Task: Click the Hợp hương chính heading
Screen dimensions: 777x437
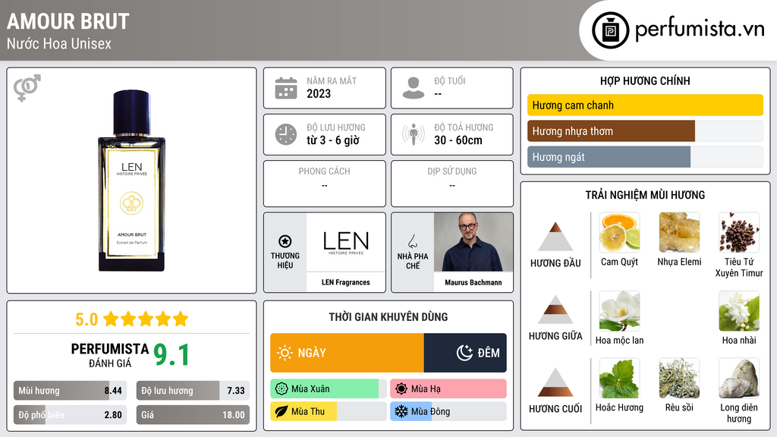Action: (x=645, y=80)
